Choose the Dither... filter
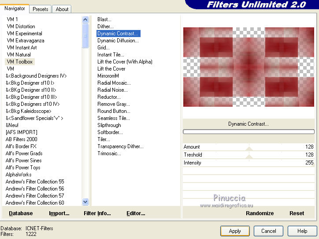Screen dimensions: 319x239 coord(105,26)
